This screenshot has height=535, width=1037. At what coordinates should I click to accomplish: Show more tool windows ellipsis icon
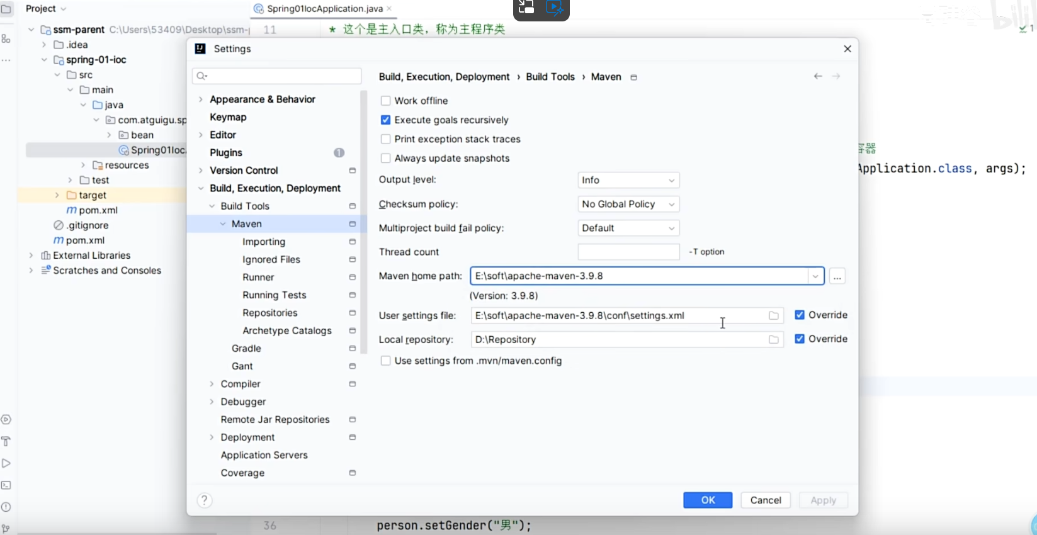pos(6,61)
